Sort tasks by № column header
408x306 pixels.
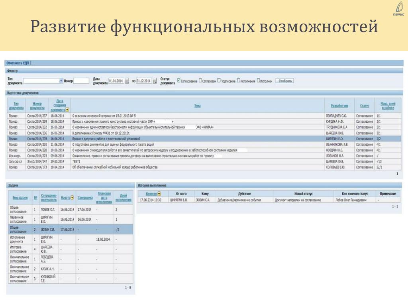35,198
